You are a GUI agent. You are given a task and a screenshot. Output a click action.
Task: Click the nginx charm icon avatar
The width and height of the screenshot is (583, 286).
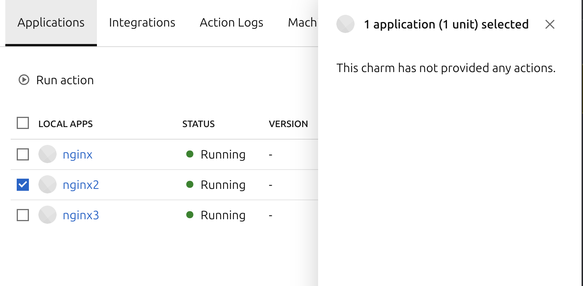coord(47,154)
